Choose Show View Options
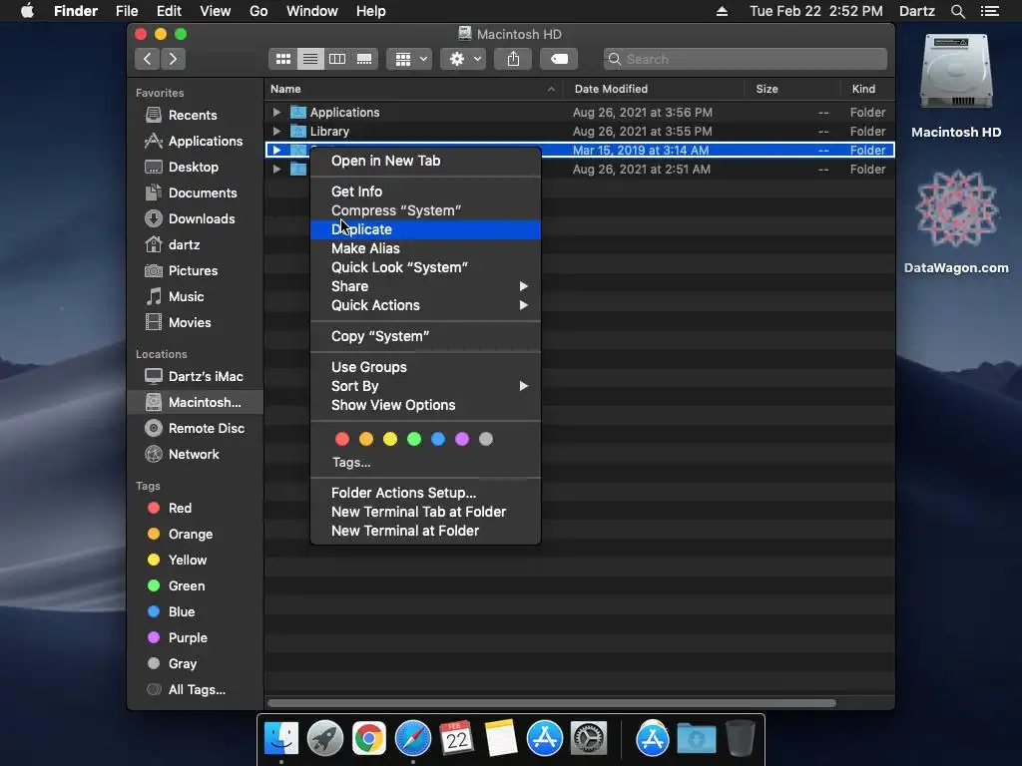Viewport: 1022px width, 766px height. (x=425, y=405)
